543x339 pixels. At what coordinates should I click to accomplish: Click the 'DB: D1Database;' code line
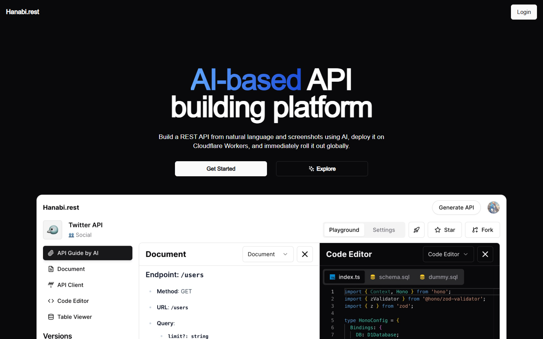(x=377, y=335)
